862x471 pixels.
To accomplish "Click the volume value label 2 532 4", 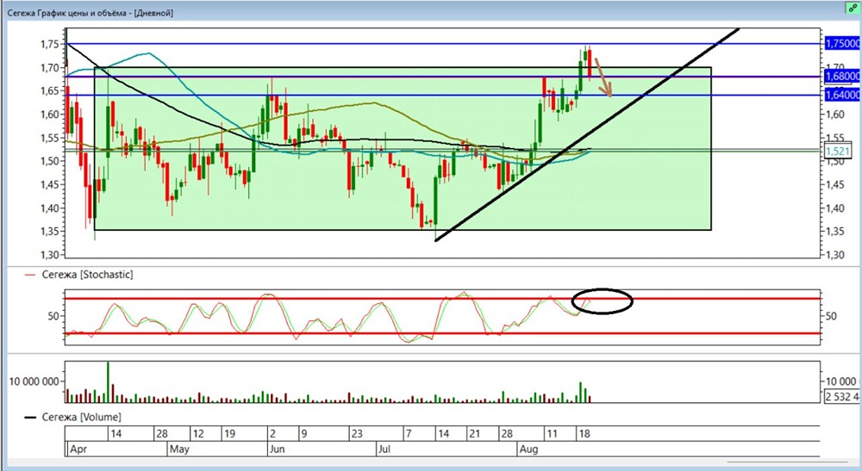I will pyautogui.click(x=841, y=396).
